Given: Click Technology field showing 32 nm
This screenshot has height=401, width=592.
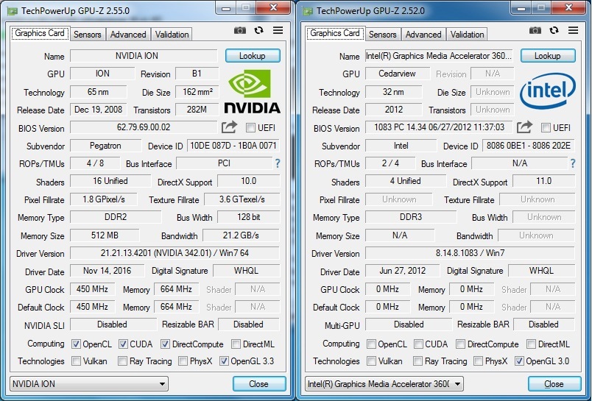Looking at the screenshot, I should click(393, 92).
